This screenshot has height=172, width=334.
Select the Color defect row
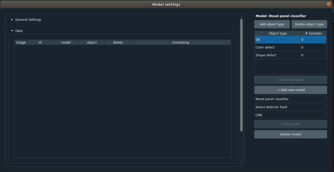[x=291, y=47]
